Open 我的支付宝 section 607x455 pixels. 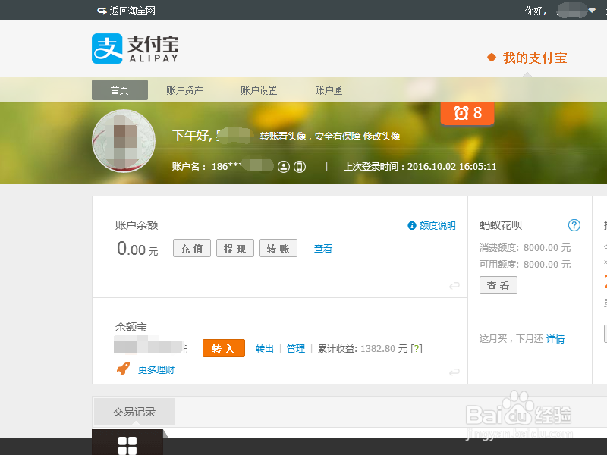point(535,58)
